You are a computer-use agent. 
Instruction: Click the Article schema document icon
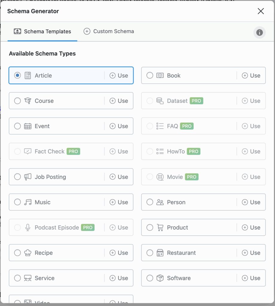27,76
